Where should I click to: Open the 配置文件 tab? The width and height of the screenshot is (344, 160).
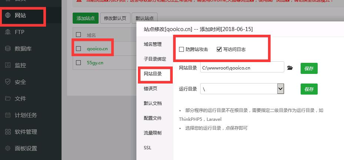153,118
